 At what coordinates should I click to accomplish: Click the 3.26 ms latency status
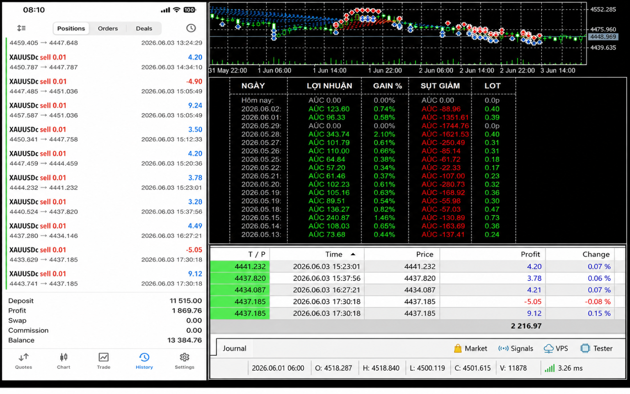[x=570, y=368]
